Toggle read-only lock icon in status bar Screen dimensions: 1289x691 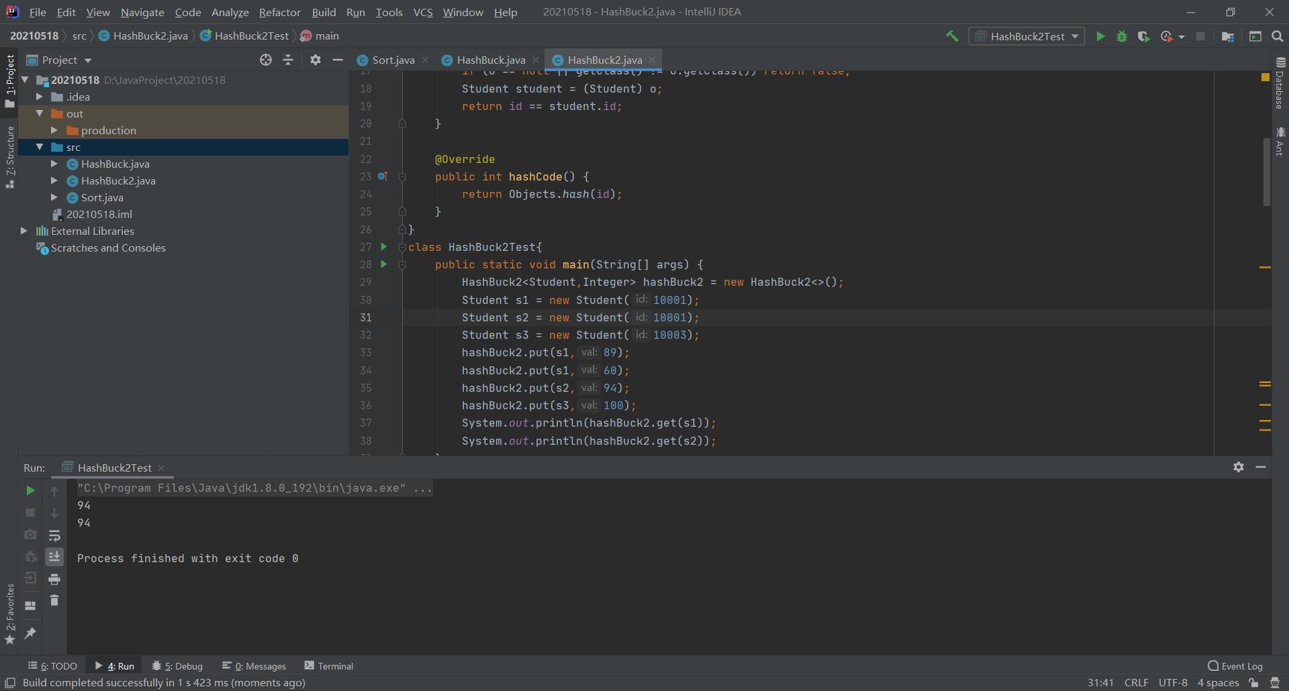pyautogui.click(x=1253, y=682)
